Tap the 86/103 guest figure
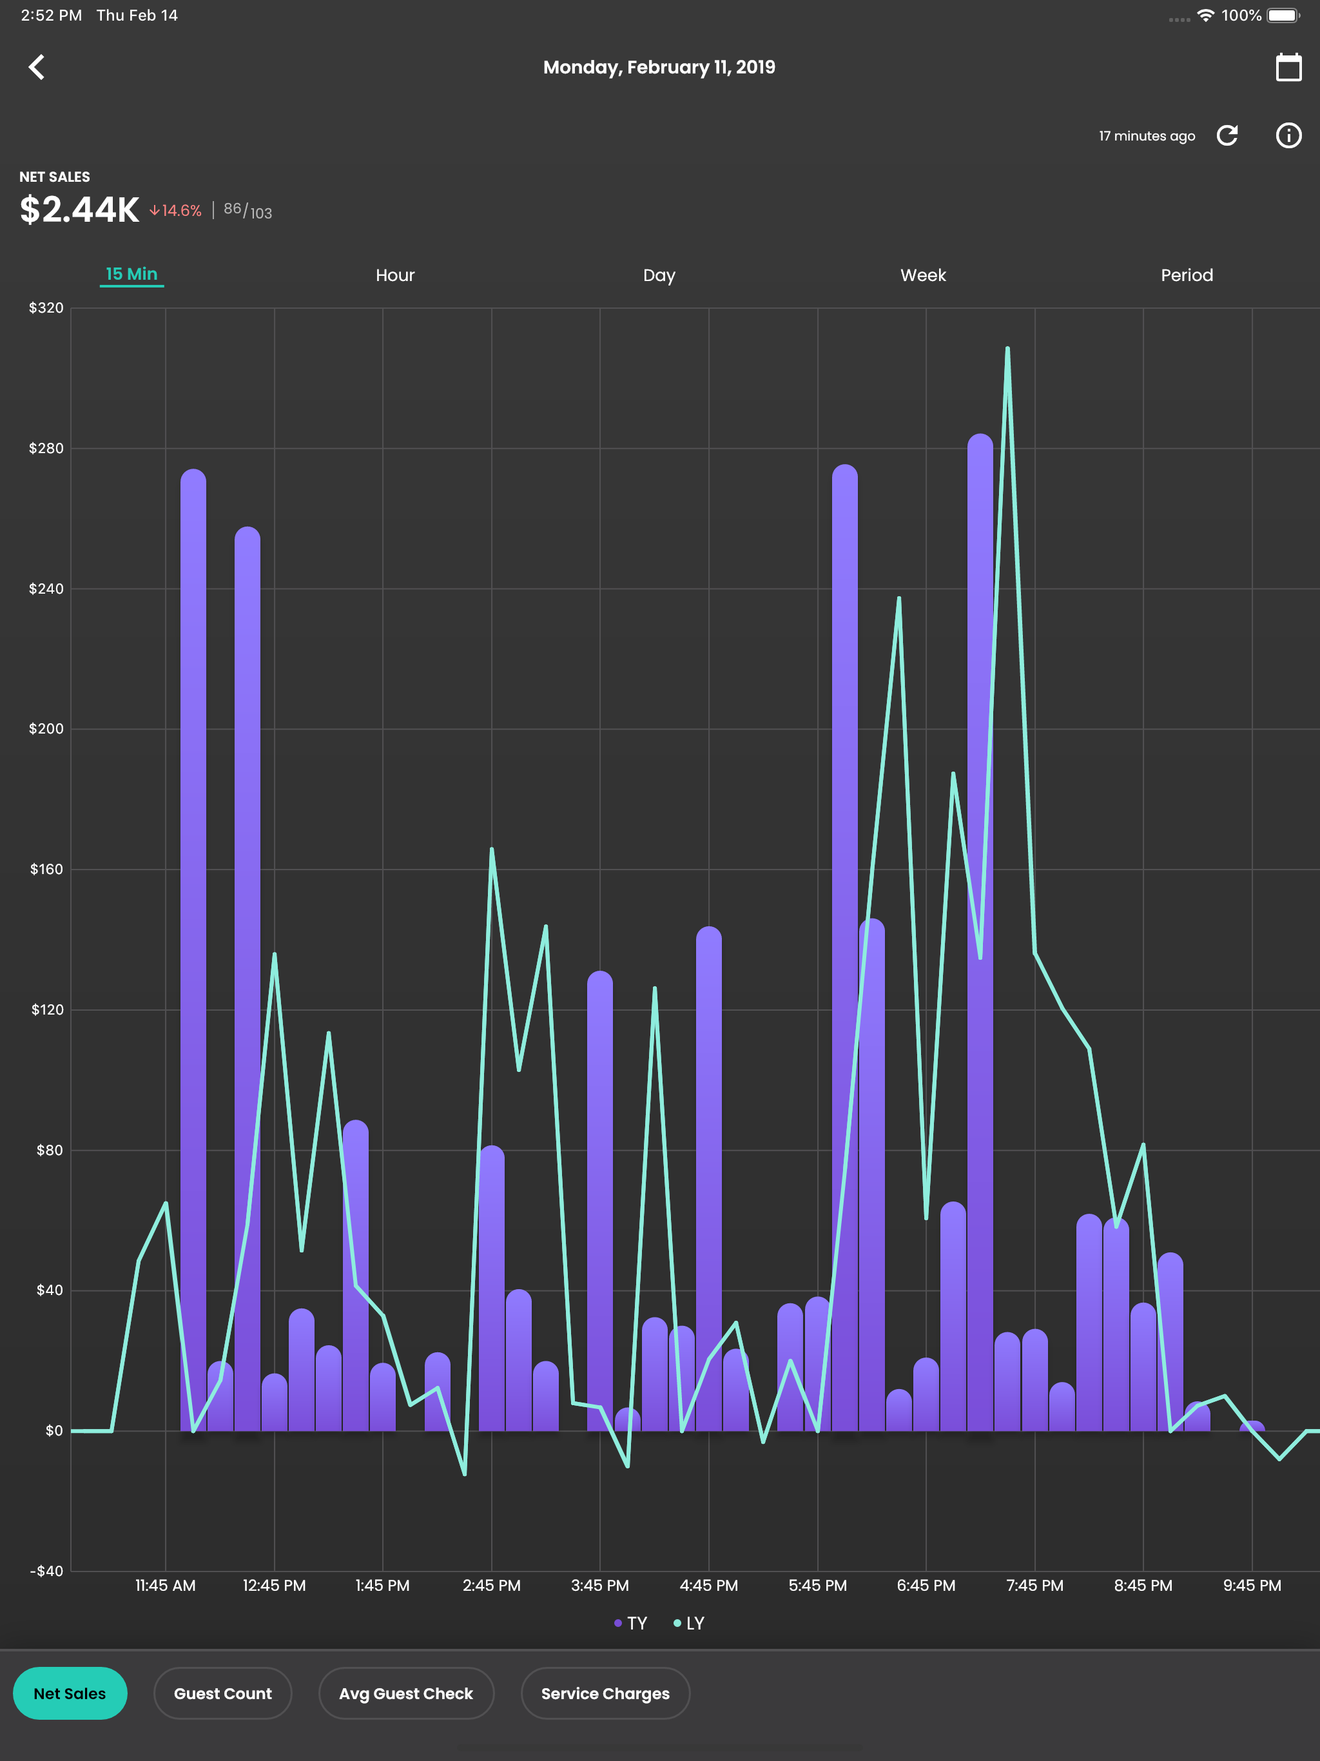 pos(247,210)
